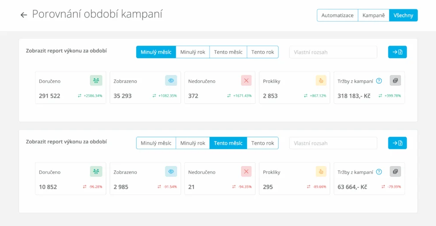436x226 pixels.
Task: Click the viewed value 2 985
Action: click(x=121, y=187)
